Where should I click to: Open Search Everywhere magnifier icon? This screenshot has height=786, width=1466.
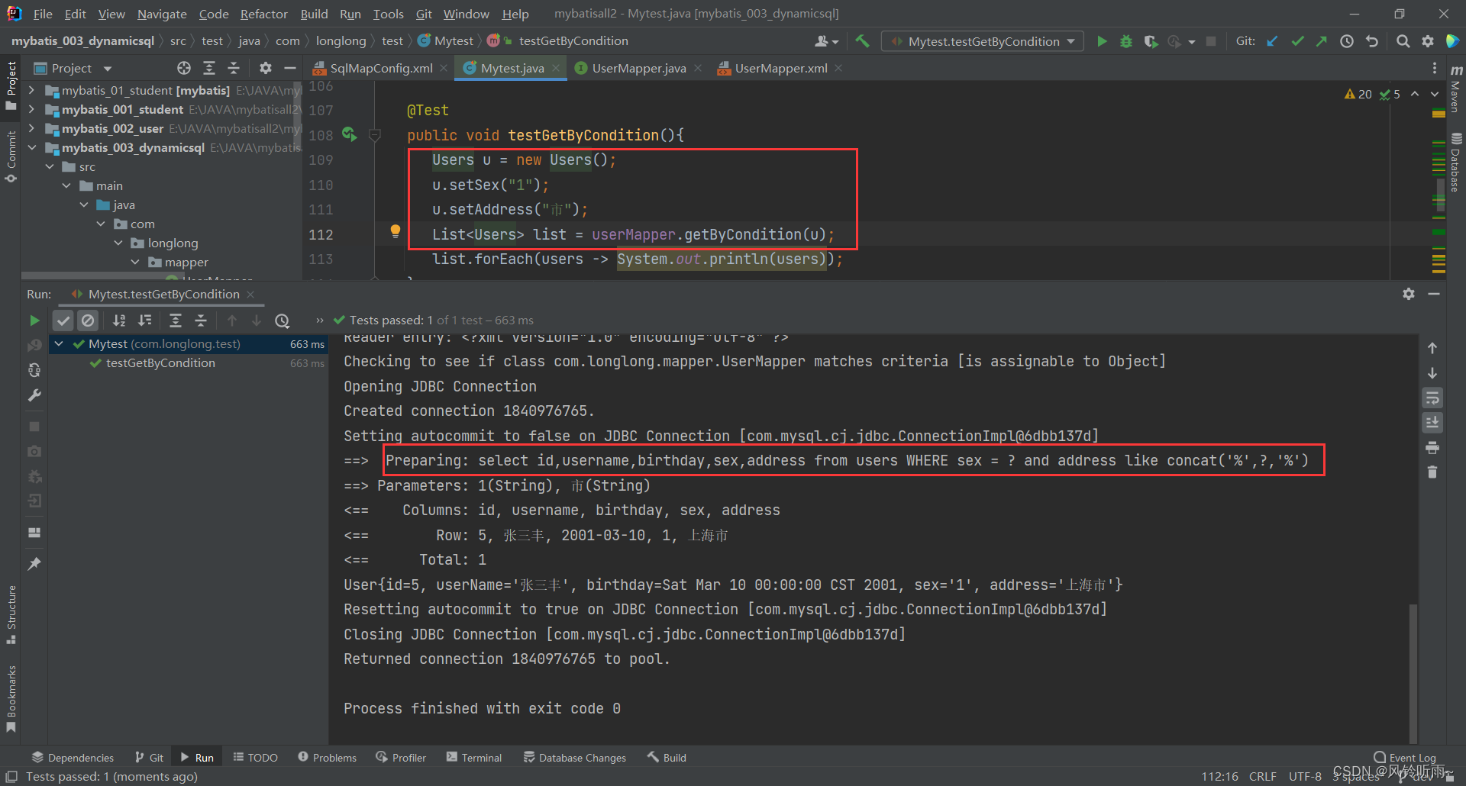point(1403,41)
